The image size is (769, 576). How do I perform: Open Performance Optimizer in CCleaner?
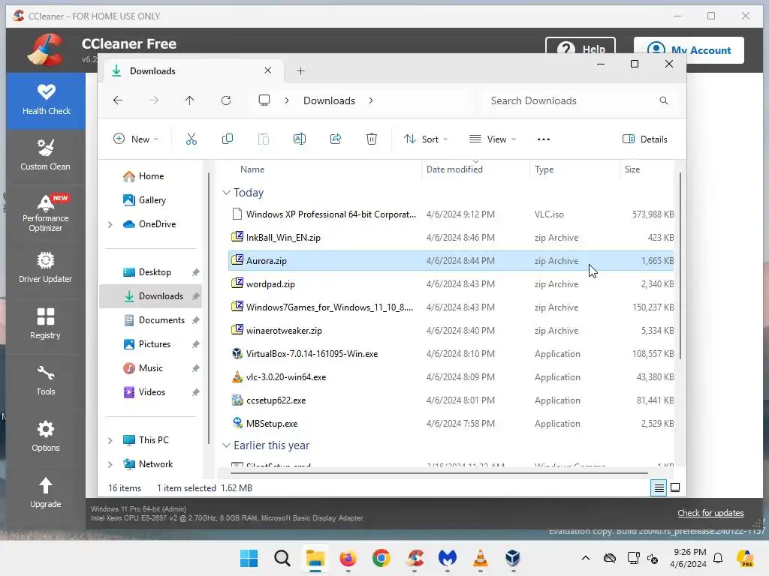46,213
